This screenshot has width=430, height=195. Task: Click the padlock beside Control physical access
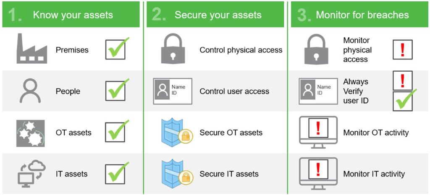pyautogui.click(x=172, y=49)
